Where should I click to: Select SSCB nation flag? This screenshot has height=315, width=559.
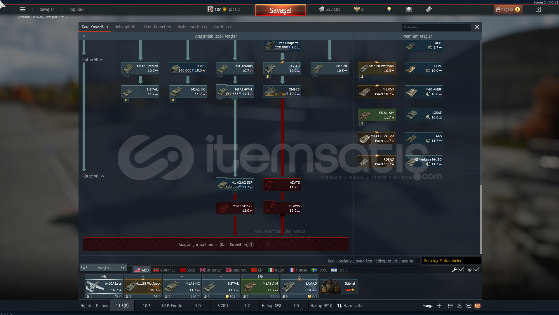click(187, 270)
